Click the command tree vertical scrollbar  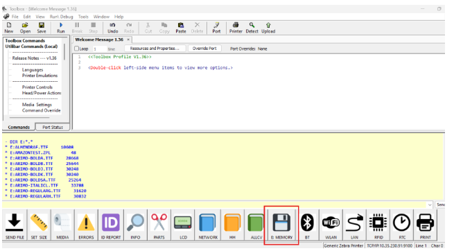click(64, 52)
